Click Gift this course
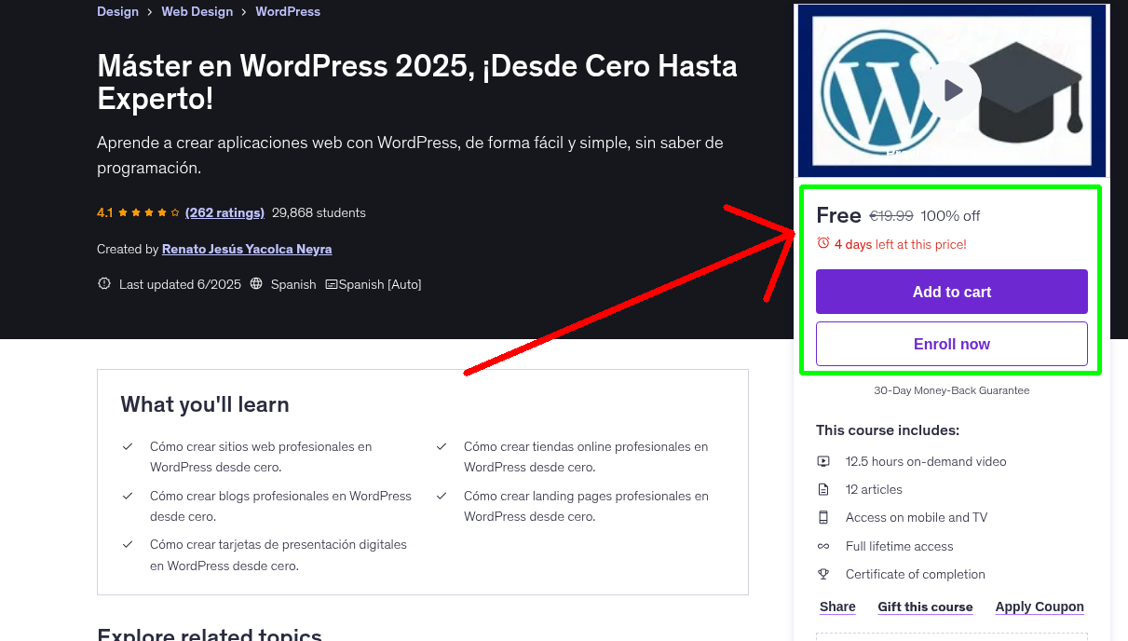 pos(925,607)
